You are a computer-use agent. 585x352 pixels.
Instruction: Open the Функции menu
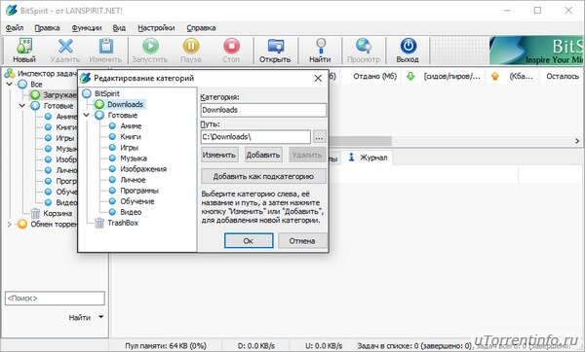tap(87, 28)
